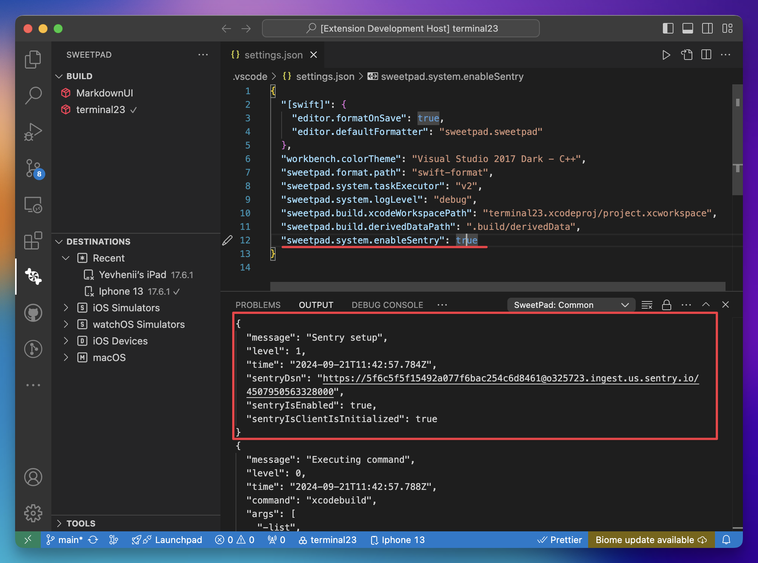758x563 pixels.
Task: Go forward with the right arrow
Action: (246, 29)
